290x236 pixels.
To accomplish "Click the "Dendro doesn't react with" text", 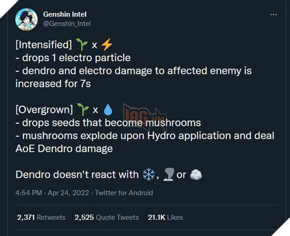I will click(77, 175).
